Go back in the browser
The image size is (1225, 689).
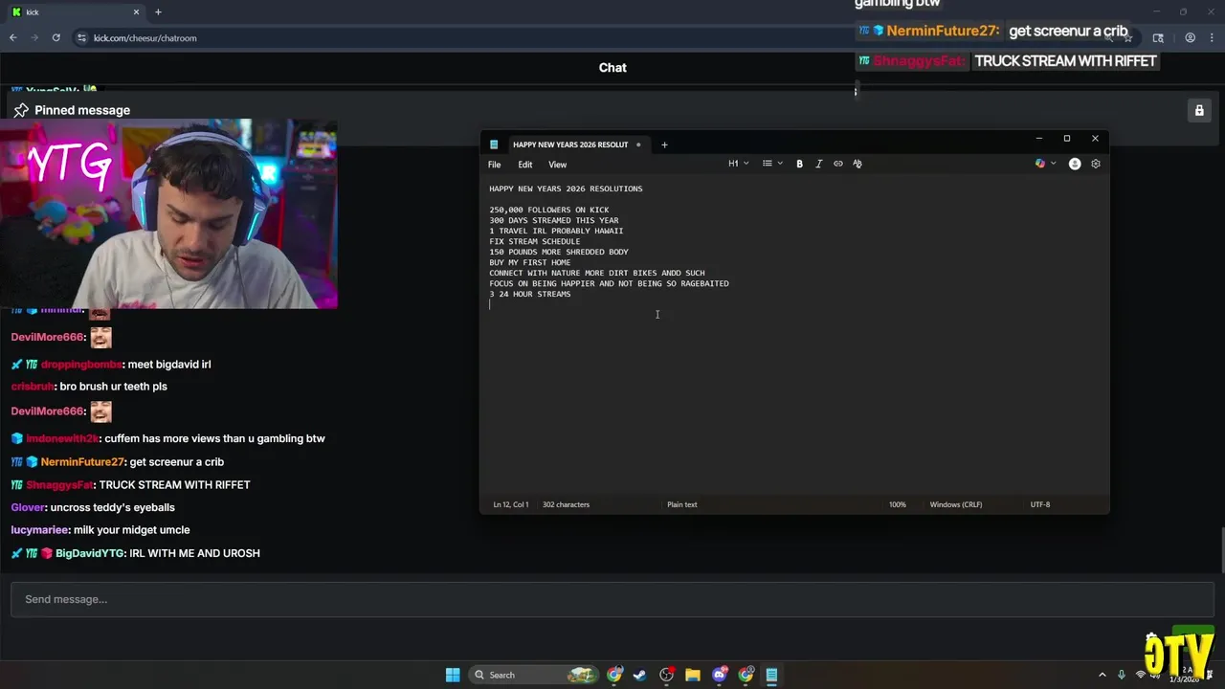(13, 37)
